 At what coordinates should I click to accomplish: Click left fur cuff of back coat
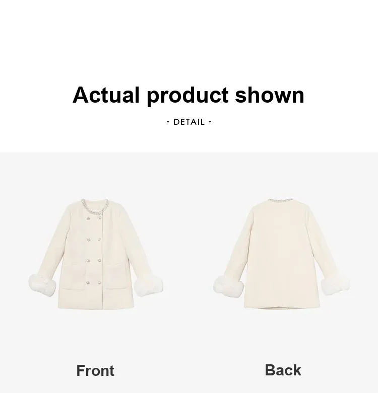[x=228, y=286]
